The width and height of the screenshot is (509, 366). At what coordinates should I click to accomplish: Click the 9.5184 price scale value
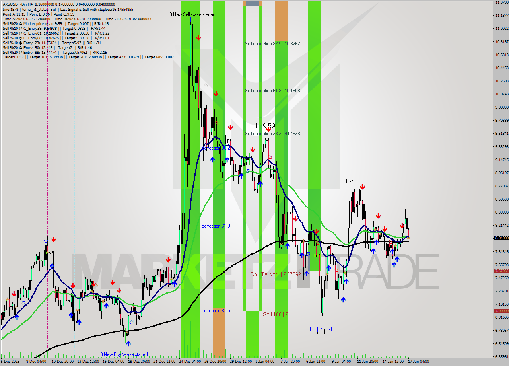point(502,133)
